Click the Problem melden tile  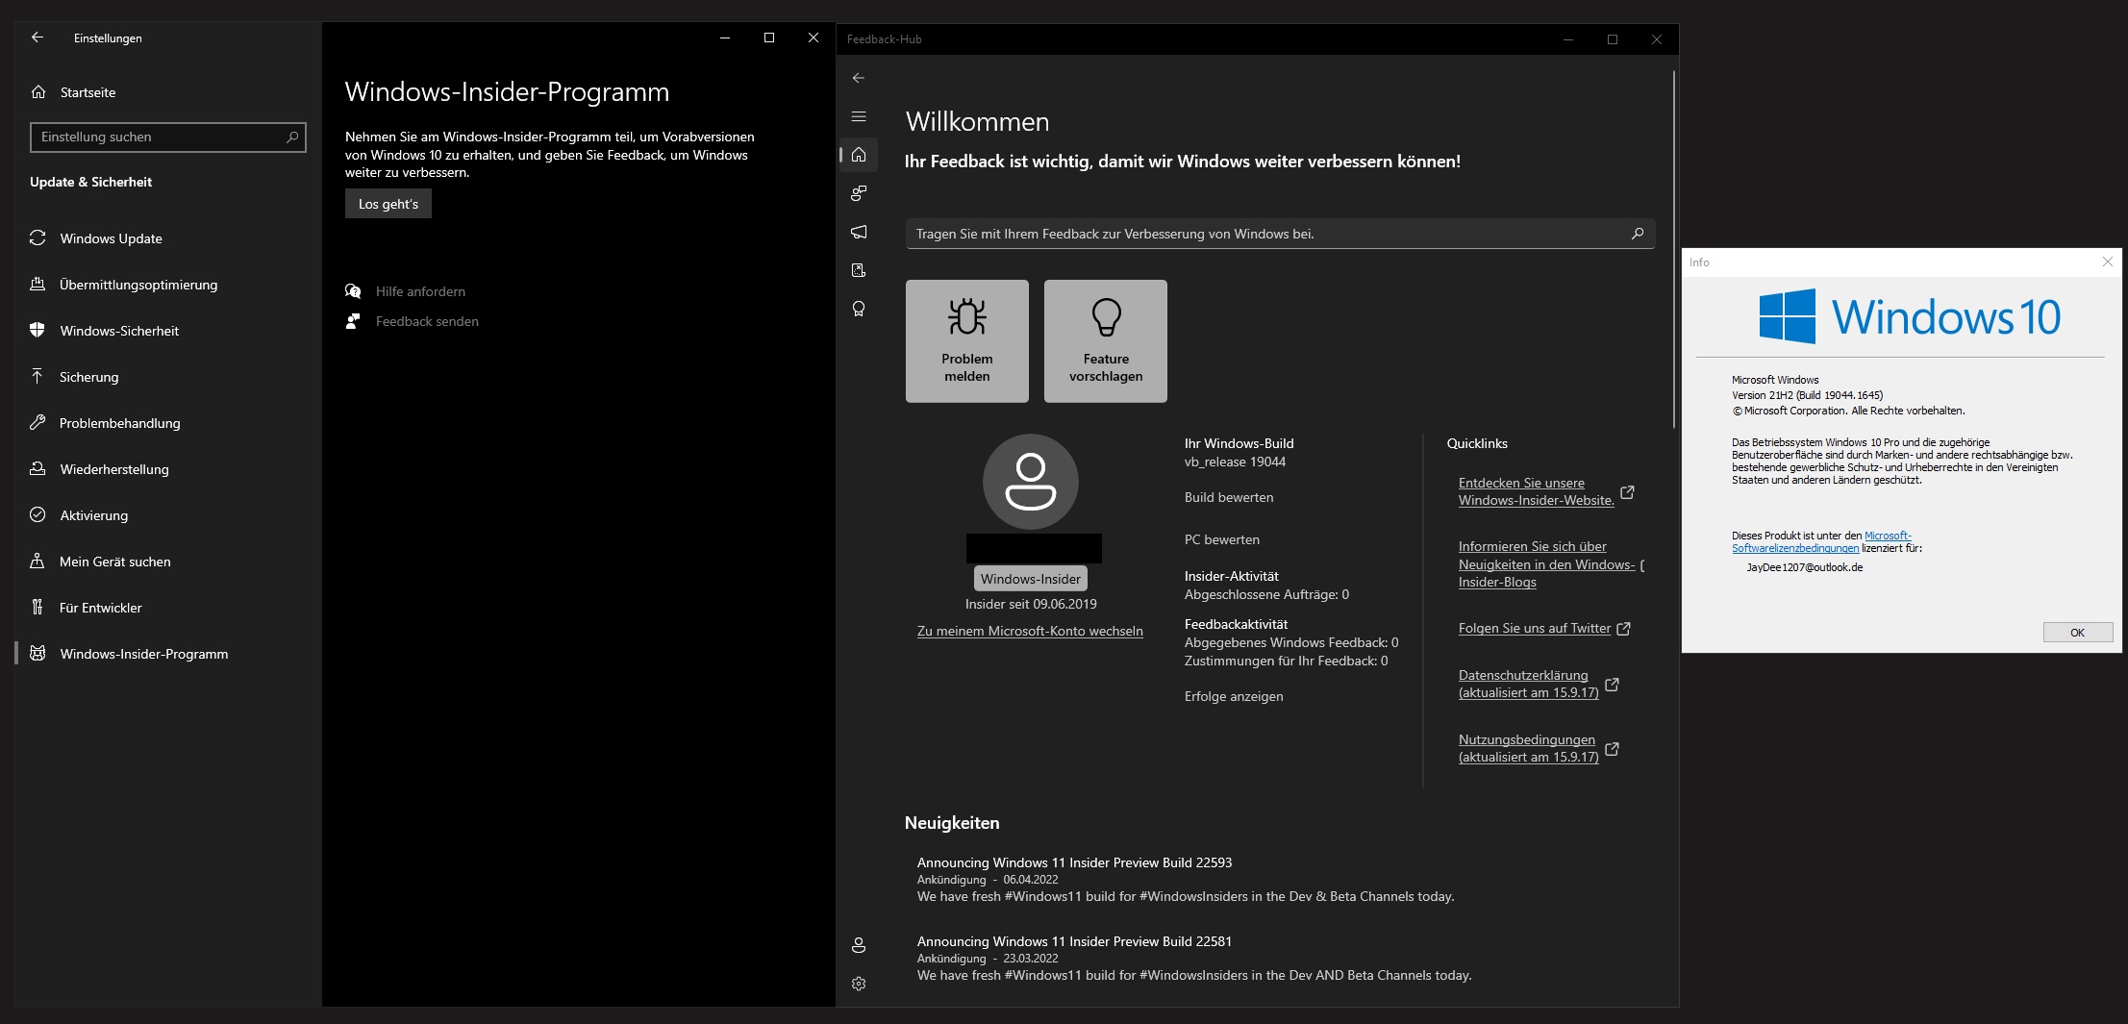point(967,341)
